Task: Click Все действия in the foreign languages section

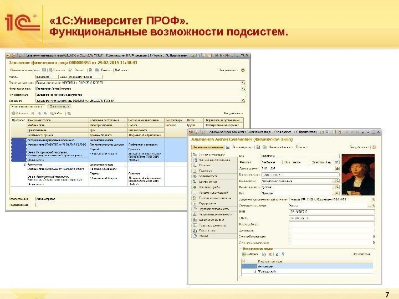Action: click(x=361, y=254)
